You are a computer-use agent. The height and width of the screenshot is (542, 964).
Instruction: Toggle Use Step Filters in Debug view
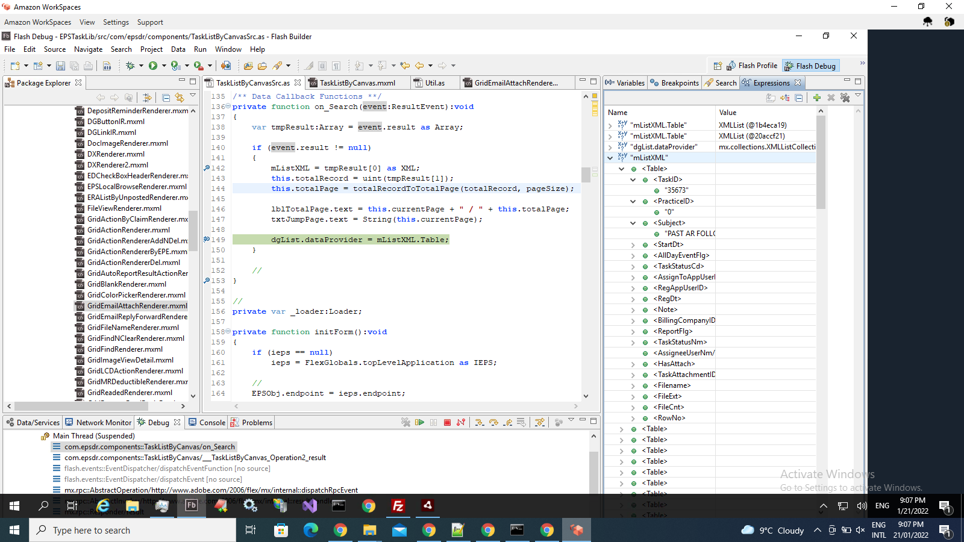pos(540,422)
